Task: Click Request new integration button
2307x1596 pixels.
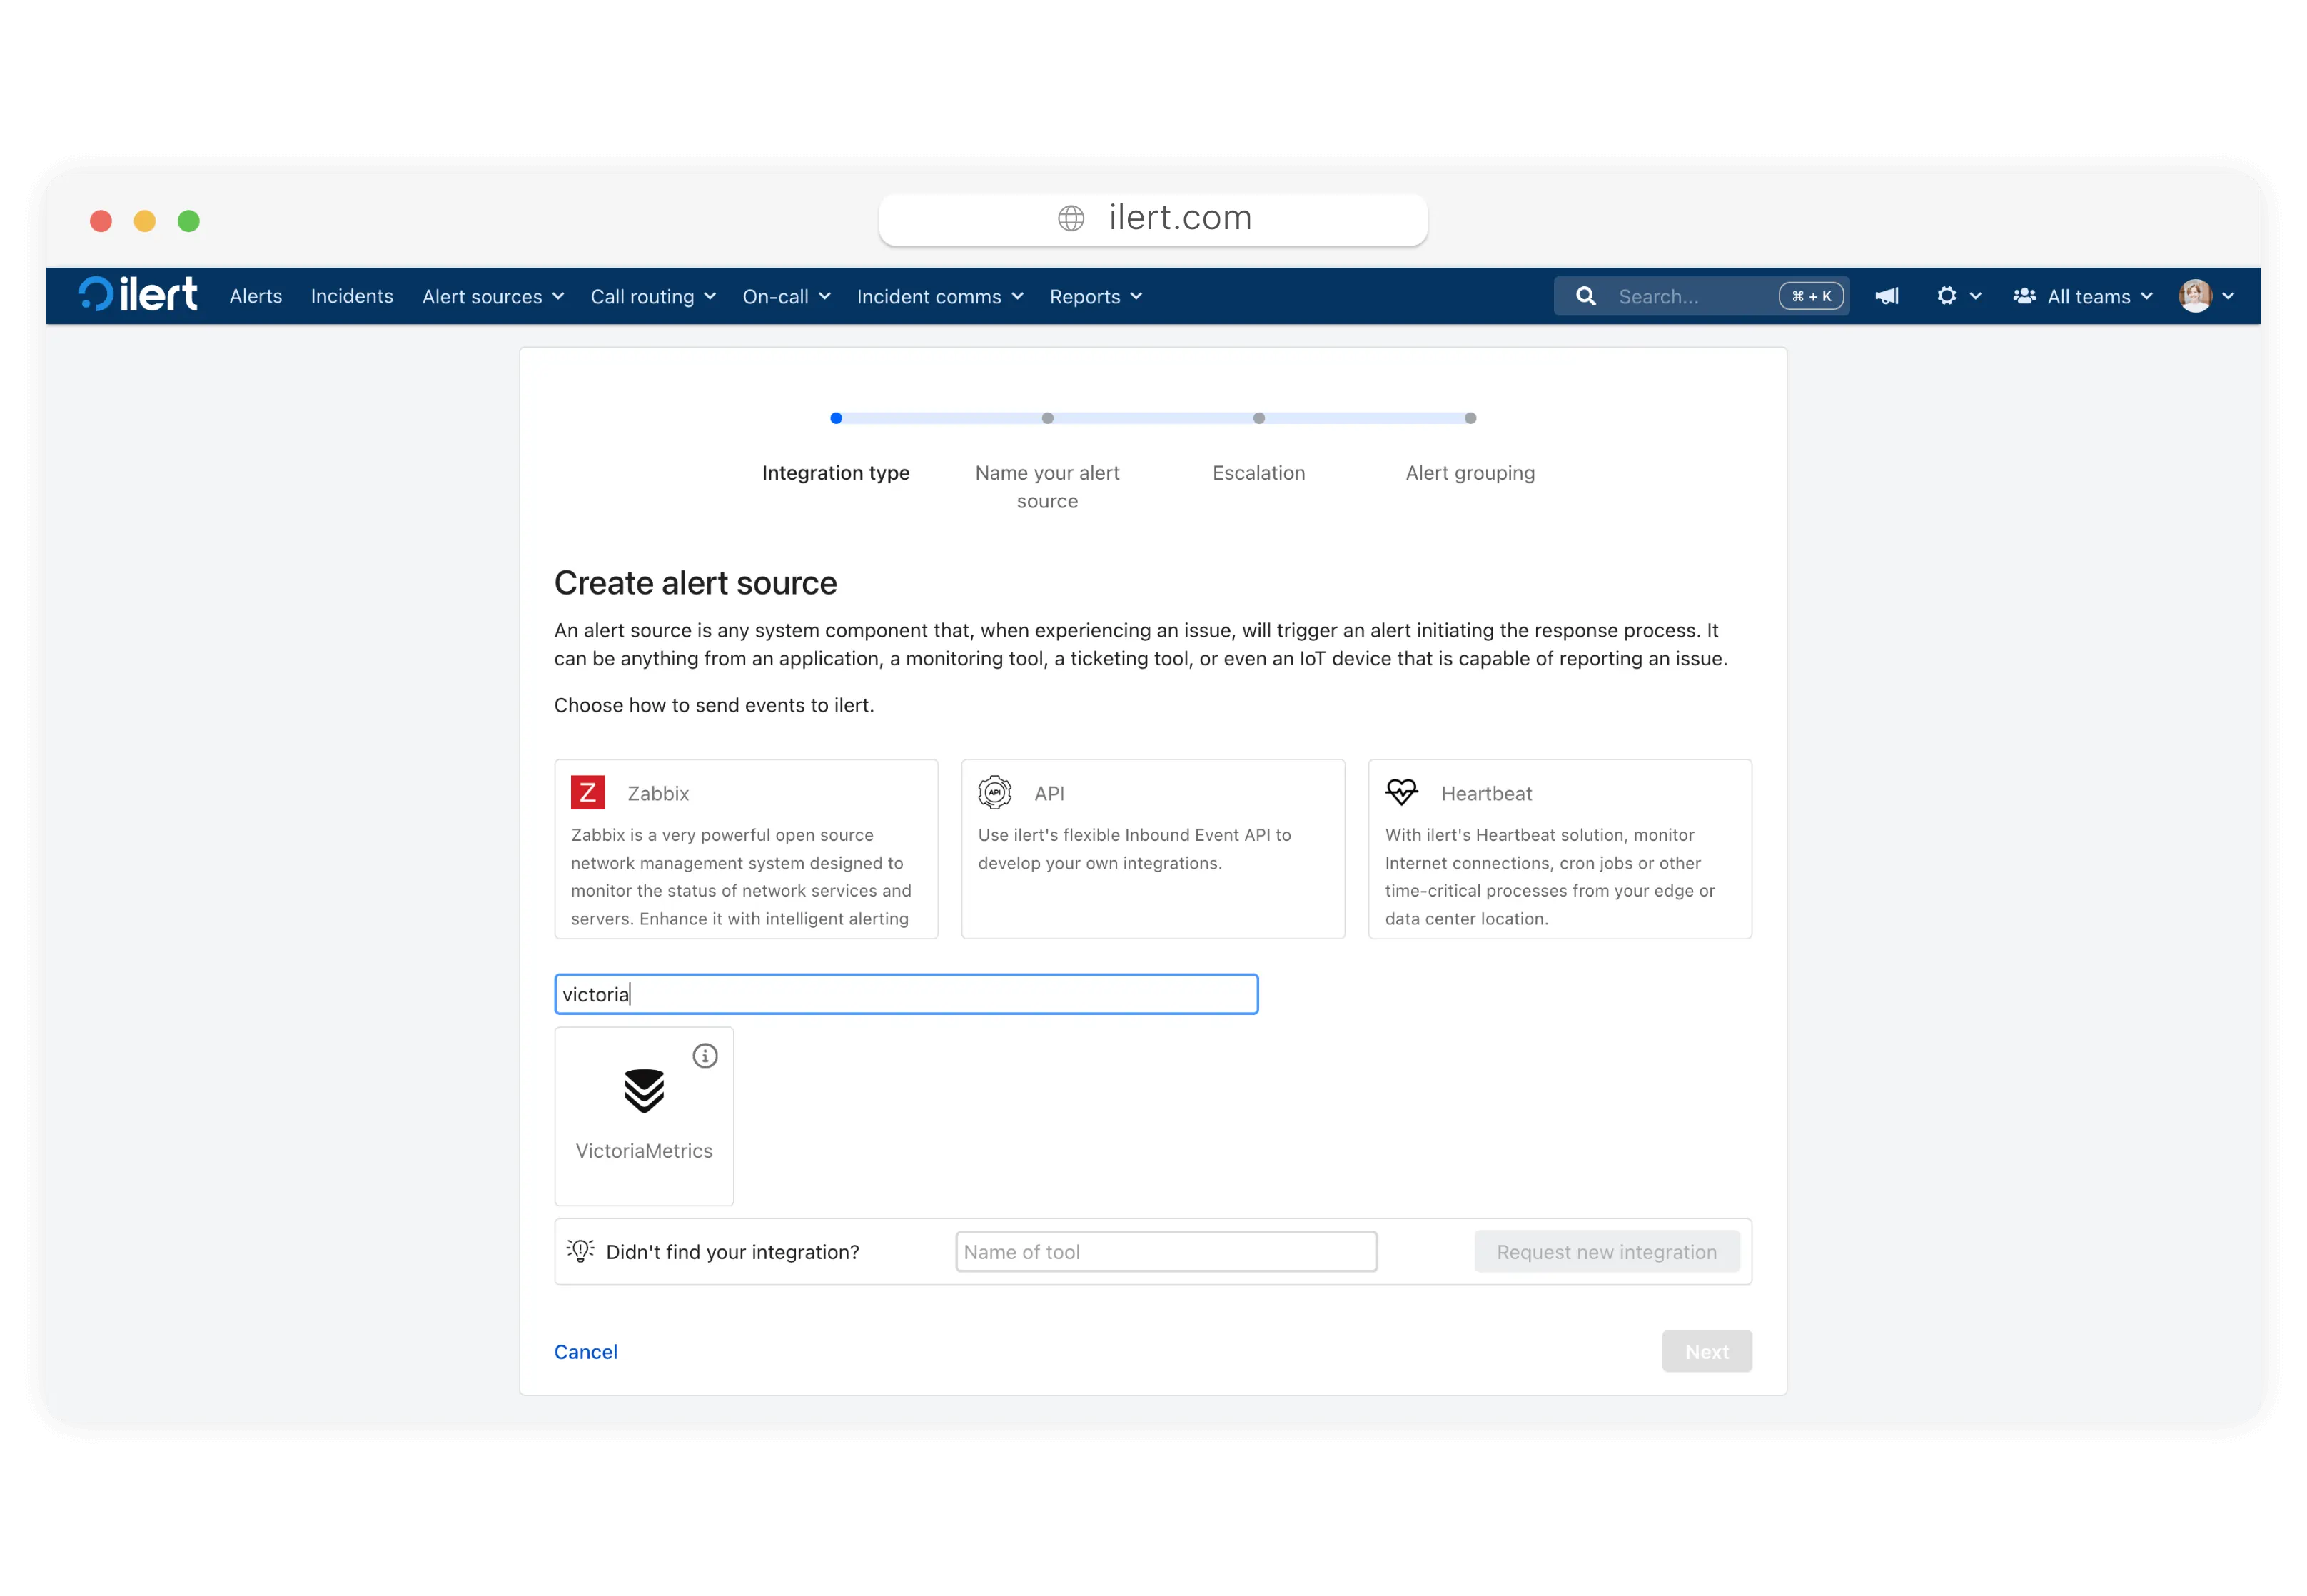Action: (x=1606, y=1251)
